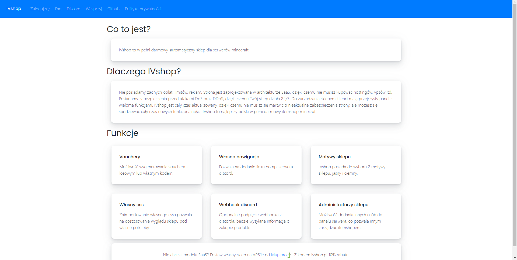Image resolution: width=517 pixels, height=260 pixels.
Task: Click the description 'Pozwala na dodanie linku'
Action: coord(256,170)
